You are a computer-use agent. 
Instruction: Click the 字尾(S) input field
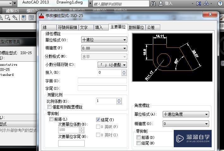click(x=102, y=88)
